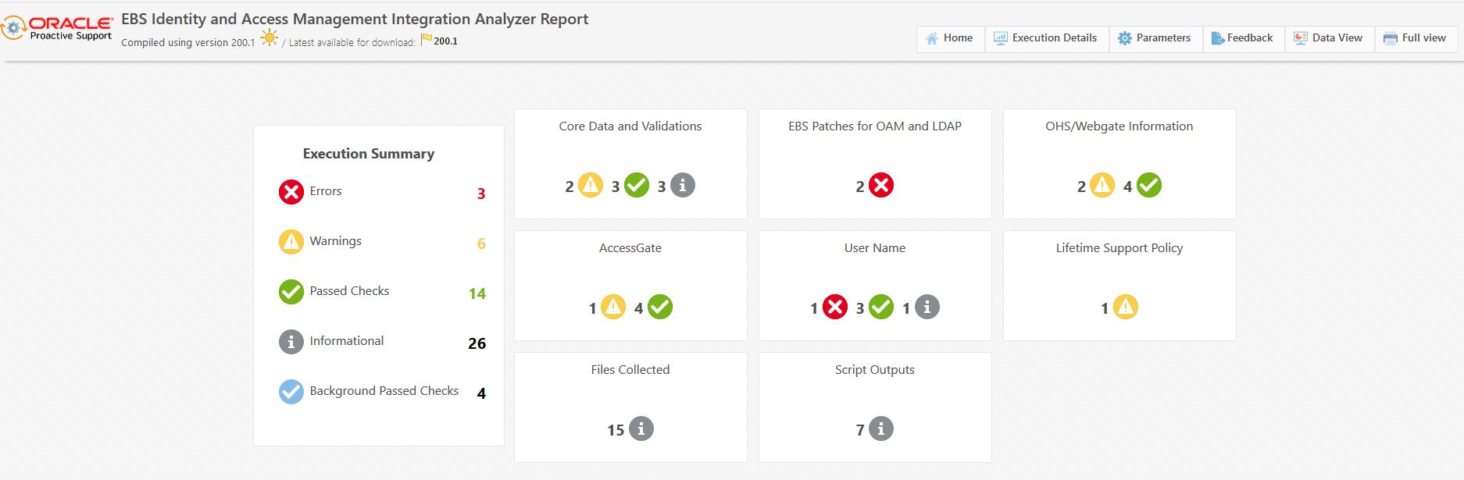Open Execution Details from the top menu
The height and width of the screenshot is (480, 1464).
pyautogui.click(x=1045, y=38)
